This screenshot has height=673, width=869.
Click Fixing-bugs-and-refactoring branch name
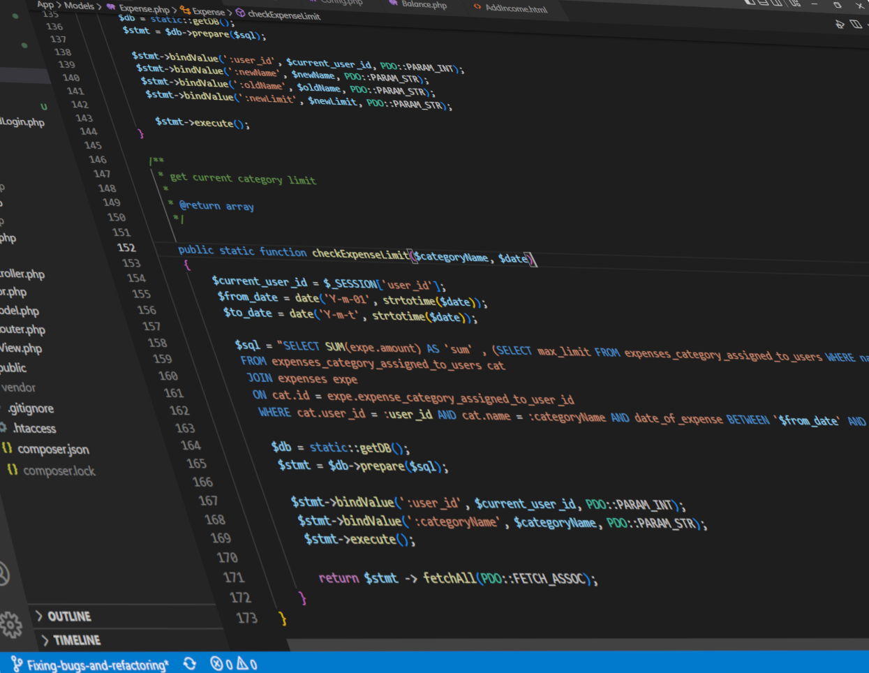tap(97, 665)
